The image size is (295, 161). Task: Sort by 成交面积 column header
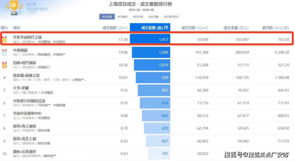[x=115, y=28]
